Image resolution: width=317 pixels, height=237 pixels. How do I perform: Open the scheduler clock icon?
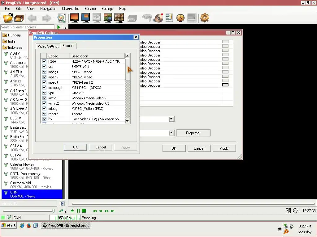(x=180, y=18)
